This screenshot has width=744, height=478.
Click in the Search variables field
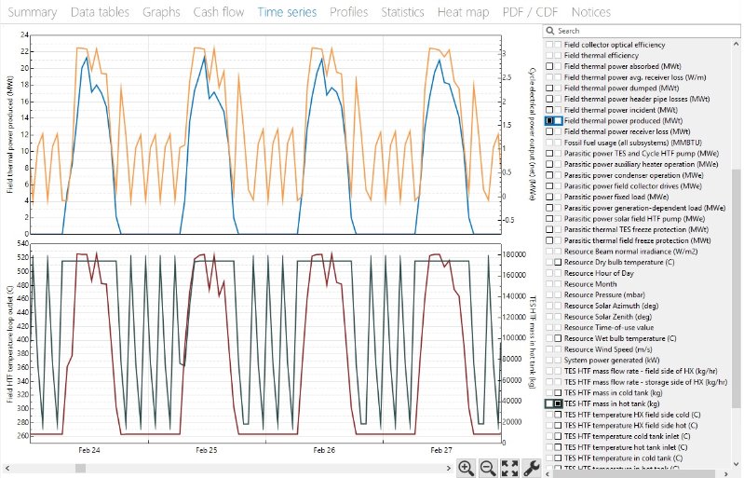(643, 31)
